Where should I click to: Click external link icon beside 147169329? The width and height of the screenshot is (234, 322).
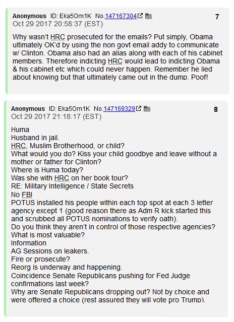click(139, 108)
